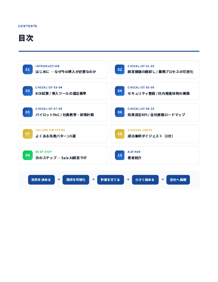Image resolution: width=218 pixels, height=282 pixels.
Task: Click arrow between 計画を立てる and 小さく始める
Action: (128, 180)
